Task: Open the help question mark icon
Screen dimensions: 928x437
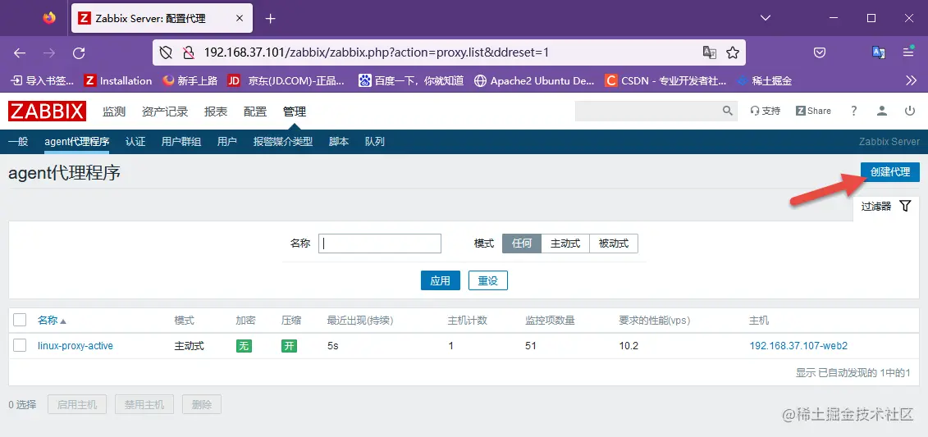Action: coord(854,111)
